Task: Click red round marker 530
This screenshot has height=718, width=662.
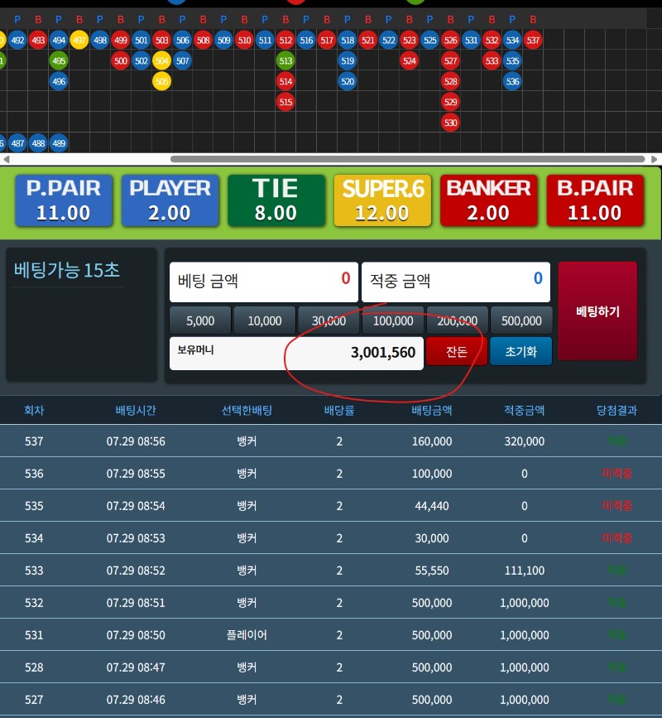Action: tap(451, 123)
